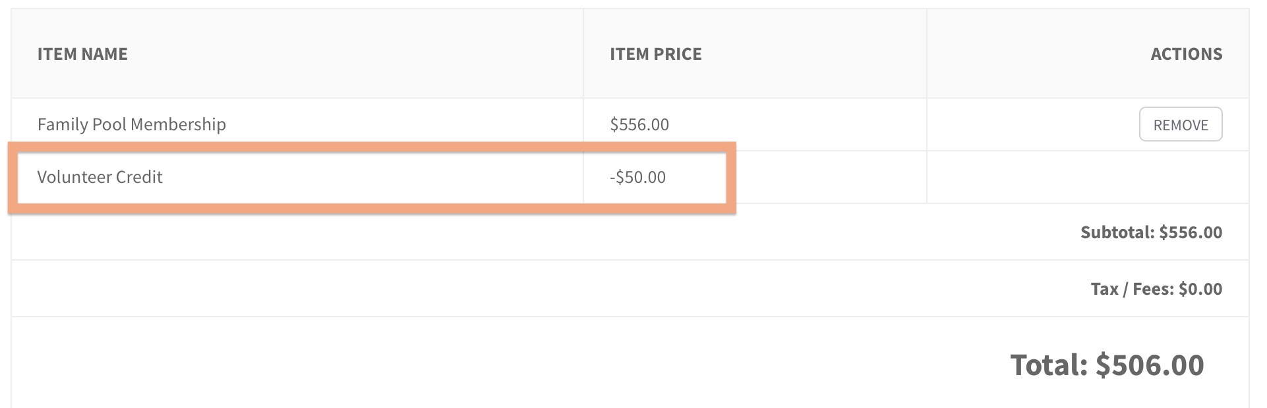Click empty Actions cell area left of REMOVE
This screenshot has height=408, width=1267.
(1028, 124)
